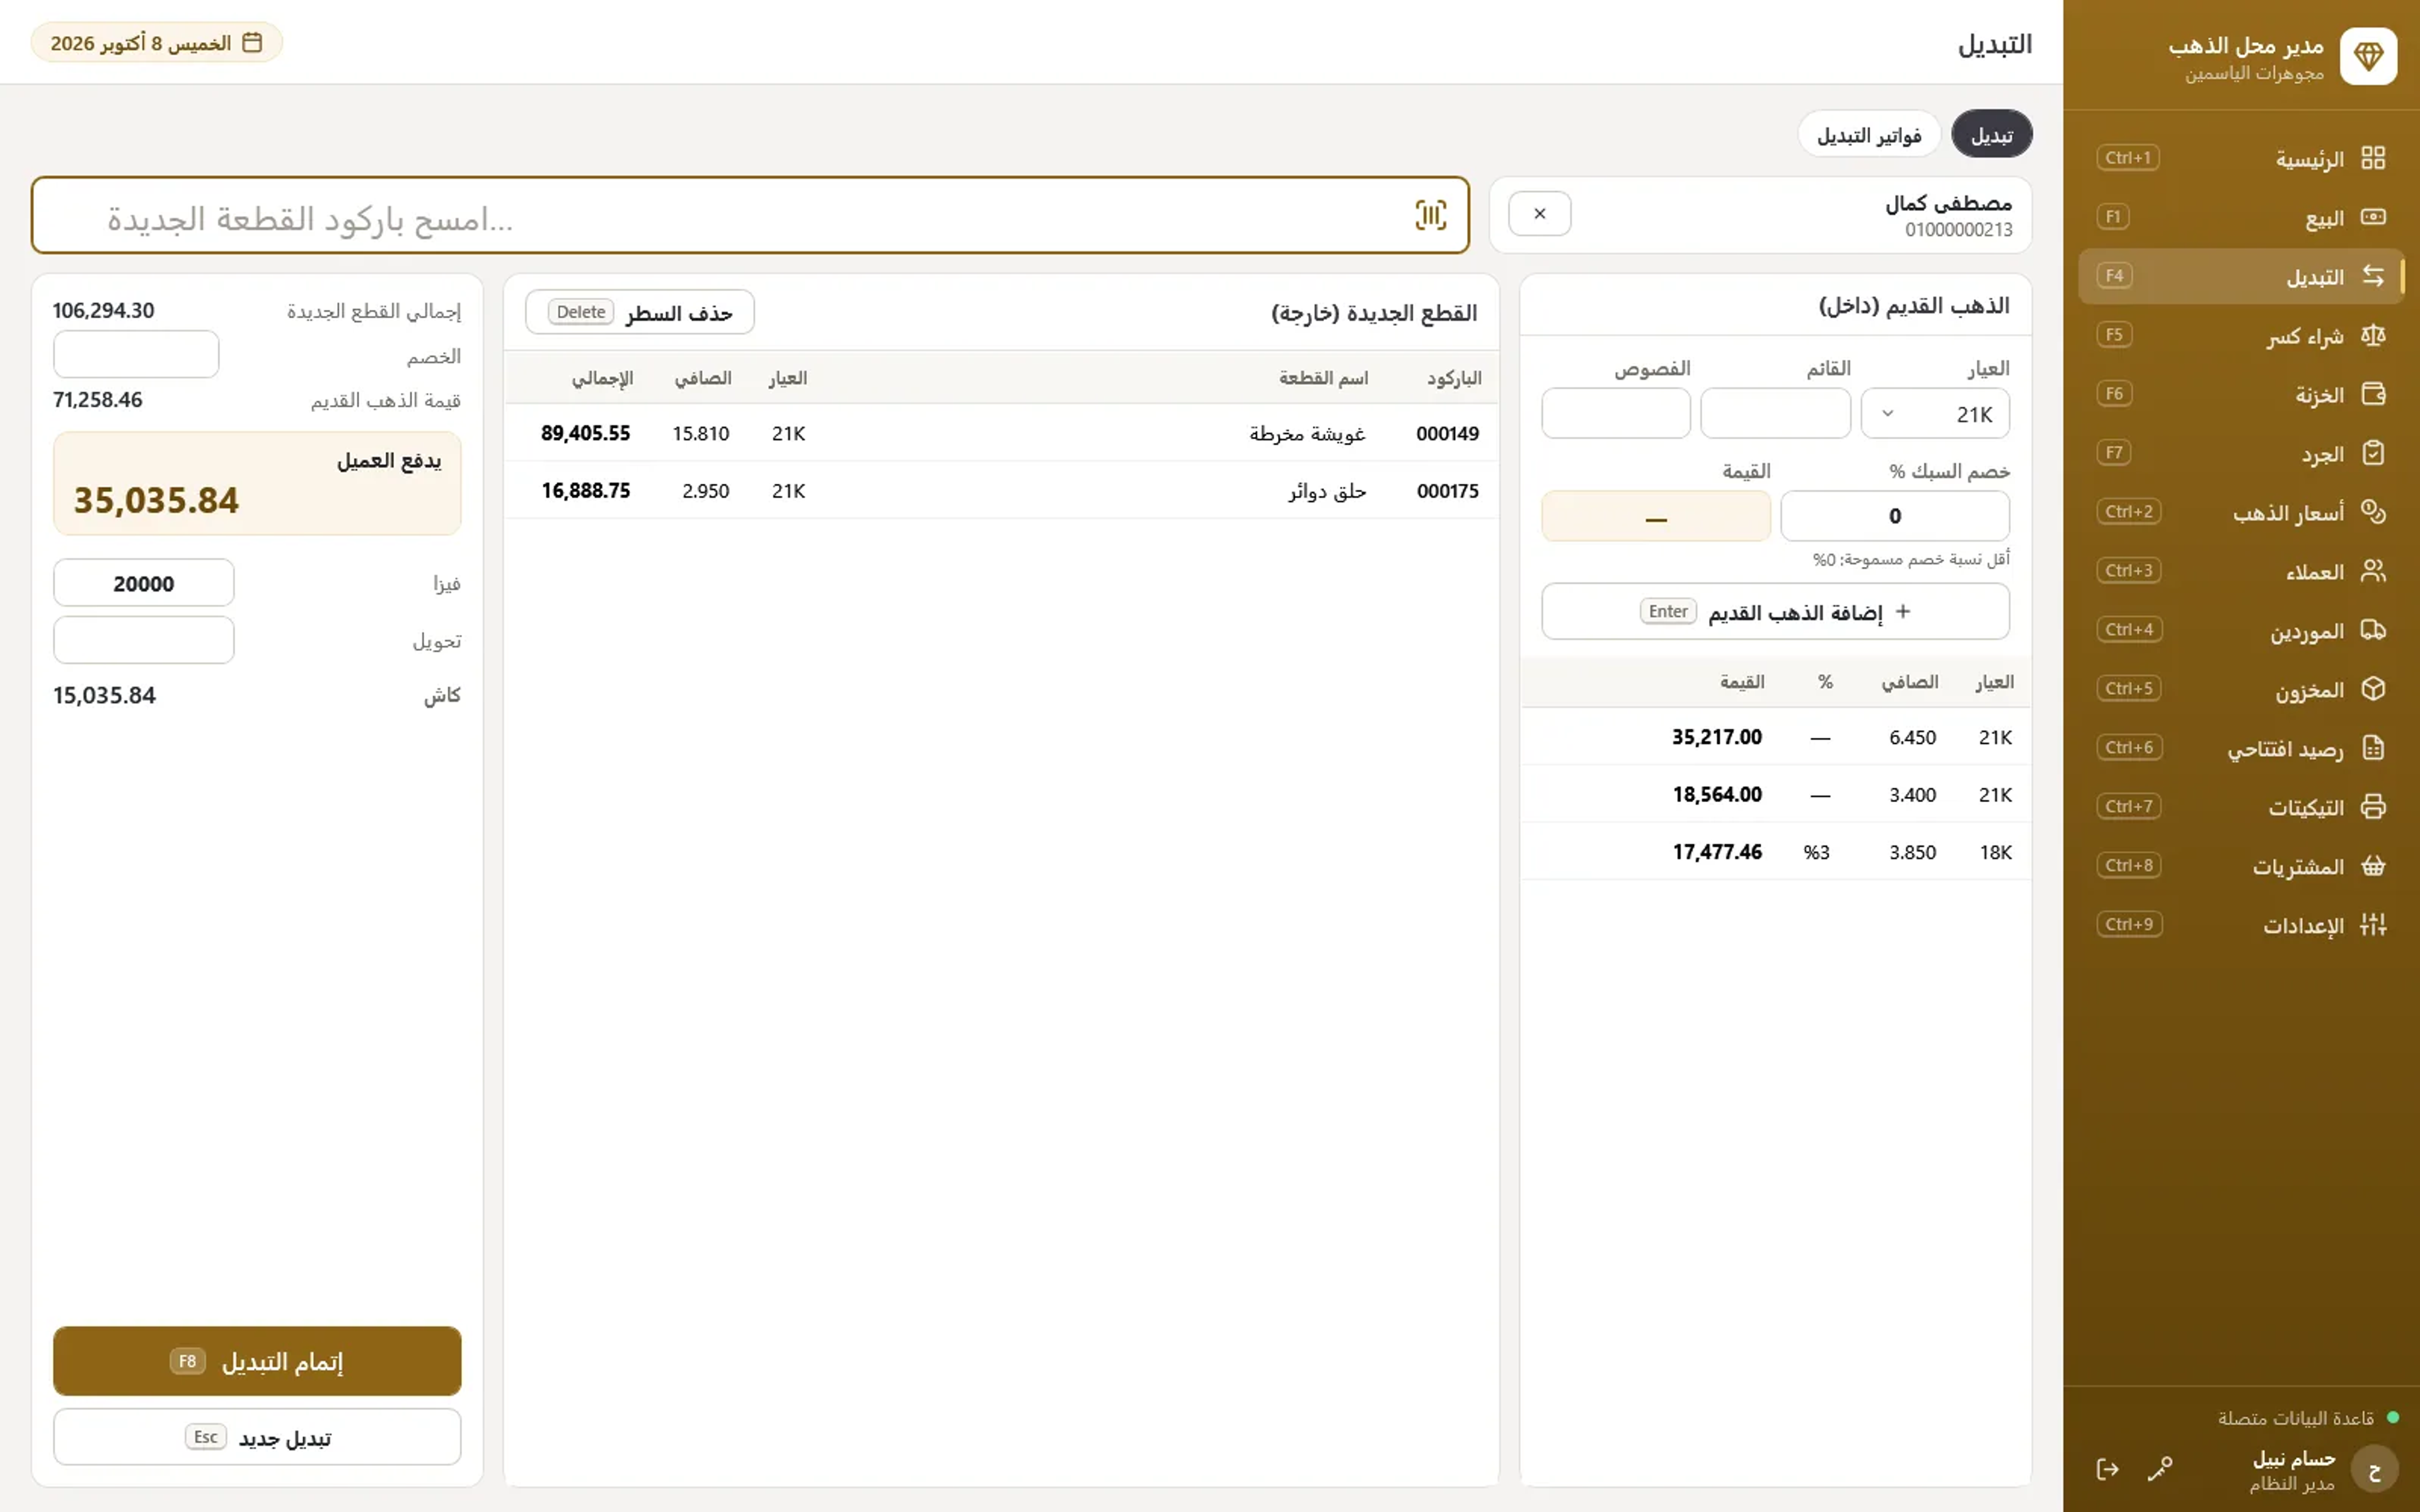Click إتمام التبديل button
Viewport: 2420px width, 1512px height.
[x=257, y=1361]
